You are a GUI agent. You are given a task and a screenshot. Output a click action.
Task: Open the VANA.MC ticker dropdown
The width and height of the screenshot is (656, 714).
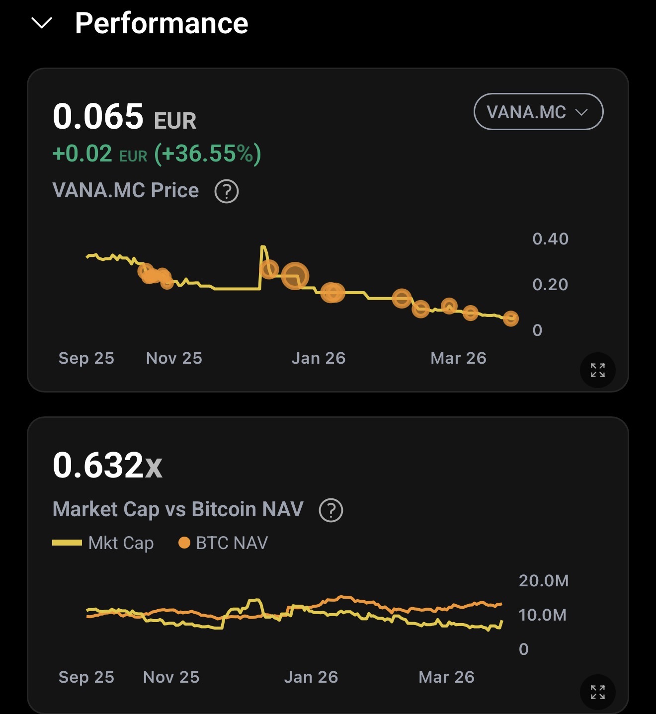pos(538,112)
